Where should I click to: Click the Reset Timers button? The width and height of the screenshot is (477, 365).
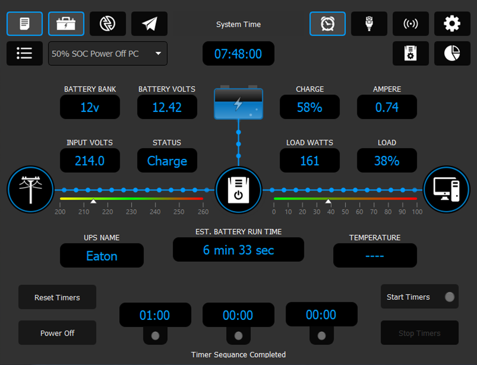click(x=57, y=297)
